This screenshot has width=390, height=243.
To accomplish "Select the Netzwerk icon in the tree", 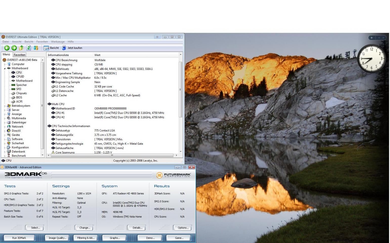I will click(9, 127).
